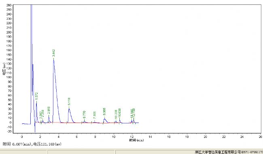Click the time and voltage cursor readout
The width and height of the screenshot is (263, 154).
32,144
